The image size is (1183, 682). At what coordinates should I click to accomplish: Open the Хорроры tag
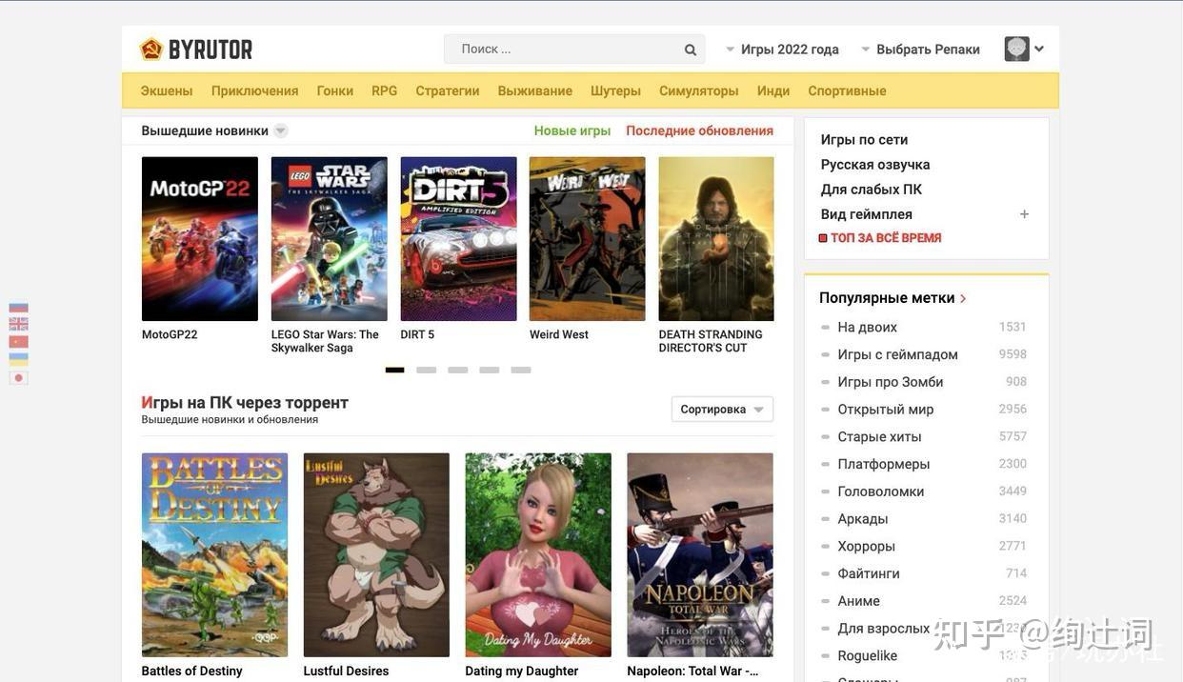[x=867, y=547]
